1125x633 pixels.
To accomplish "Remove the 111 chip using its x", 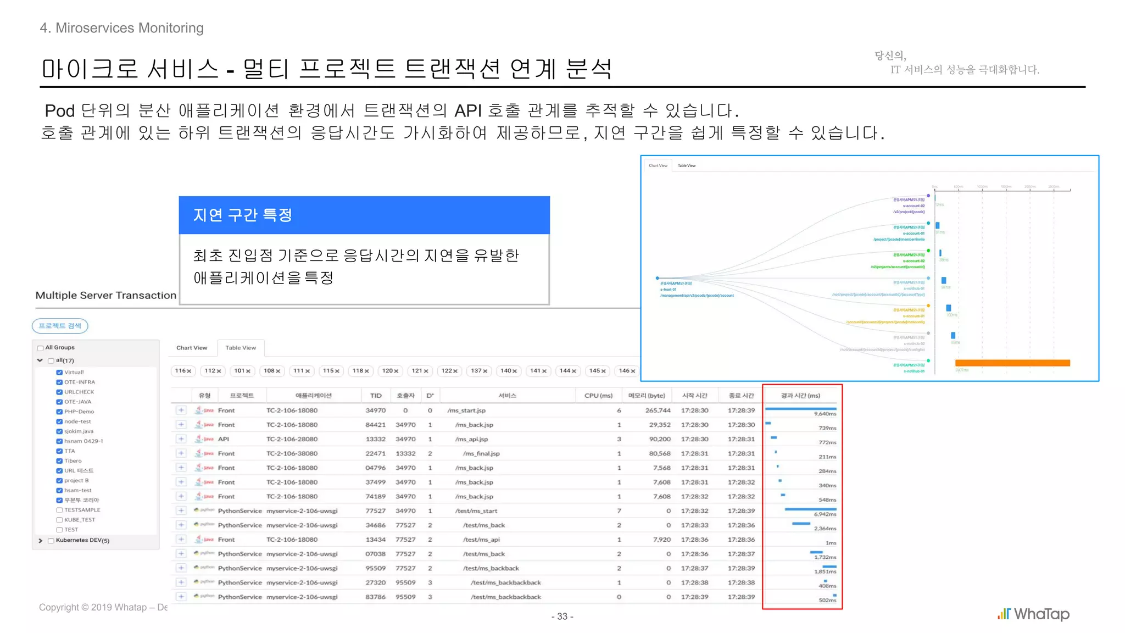I will click(x=308, y=371).
